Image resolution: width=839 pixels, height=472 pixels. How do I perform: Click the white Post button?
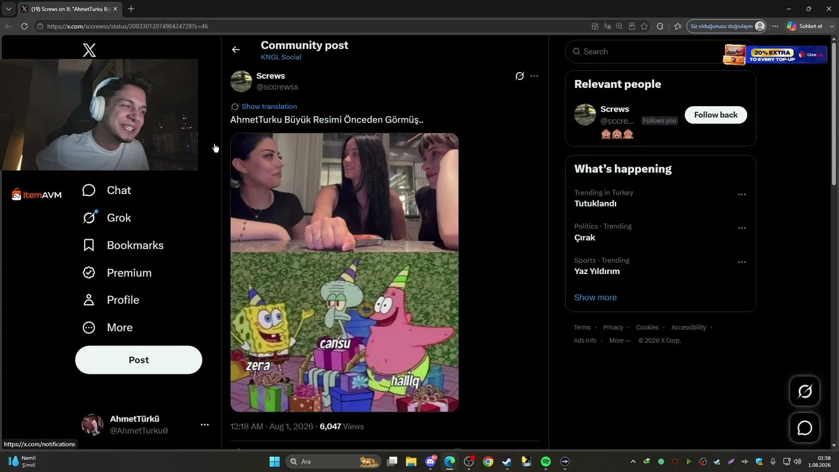pyautogui.click(x=139, y=360)
